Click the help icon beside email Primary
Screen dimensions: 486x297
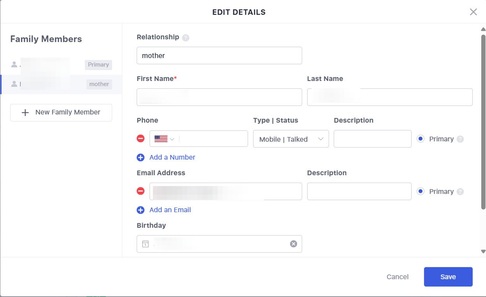coord(460,192)
